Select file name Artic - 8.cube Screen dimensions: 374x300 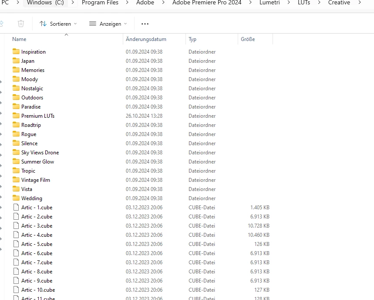37,271
